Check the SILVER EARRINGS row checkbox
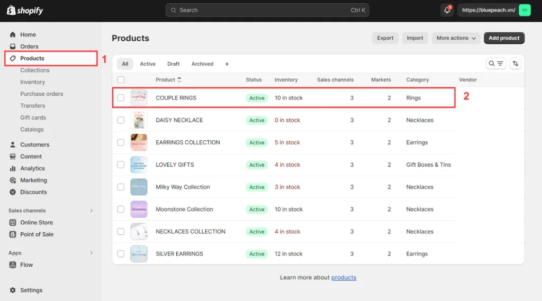The image size is (542, 301). [x=121, y=254]
